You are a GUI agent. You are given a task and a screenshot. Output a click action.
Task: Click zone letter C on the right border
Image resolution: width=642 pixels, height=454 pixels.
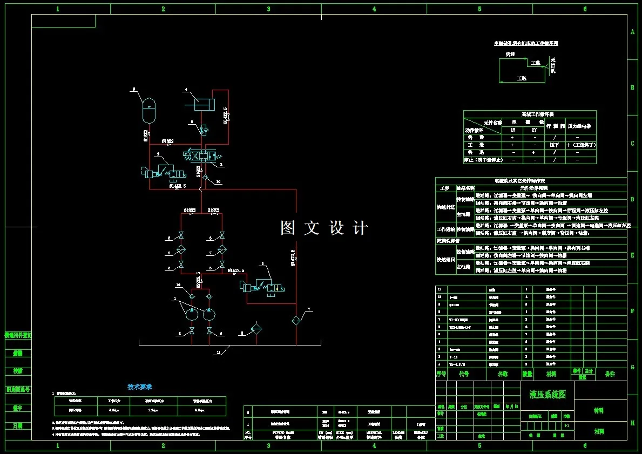pos(633,143)
